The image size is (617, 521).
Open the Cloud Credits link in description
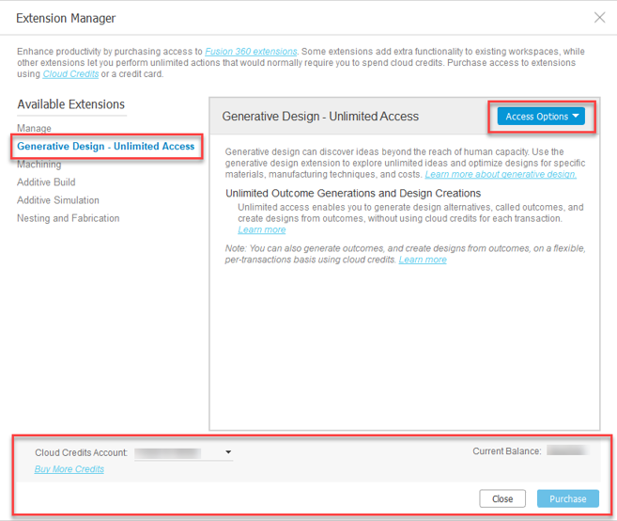[x=70, y=74]
